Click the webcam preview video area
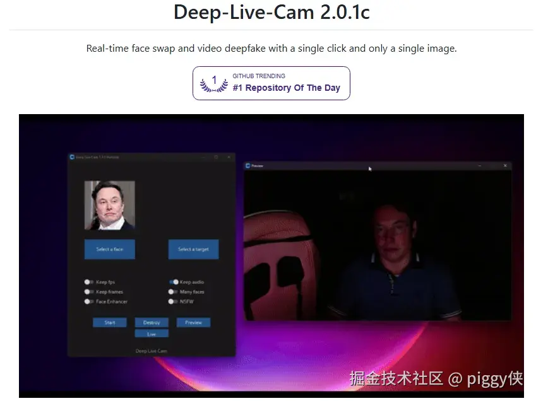Image resolution: width=536 pixels, height=401 pixels. click(378, 245)
